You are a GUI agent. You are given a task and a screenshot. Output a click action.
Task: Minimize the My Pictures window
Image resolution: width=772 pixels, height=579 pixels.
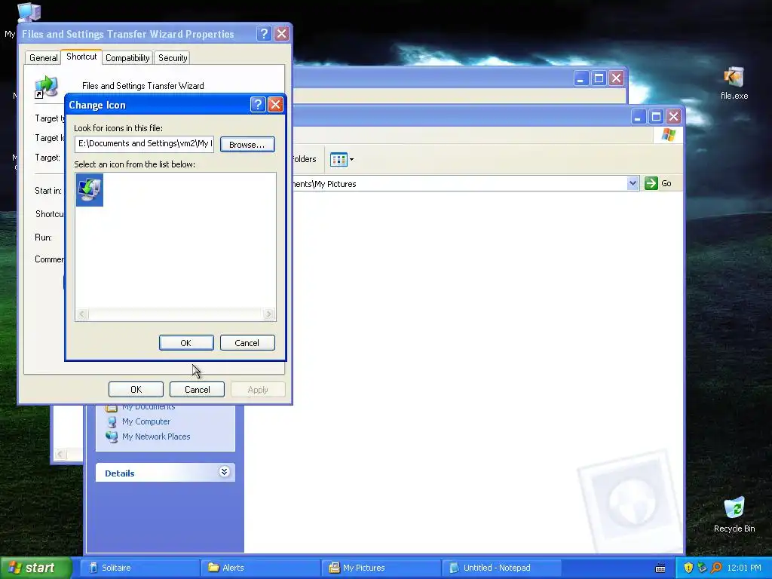[x=639, y=117]
